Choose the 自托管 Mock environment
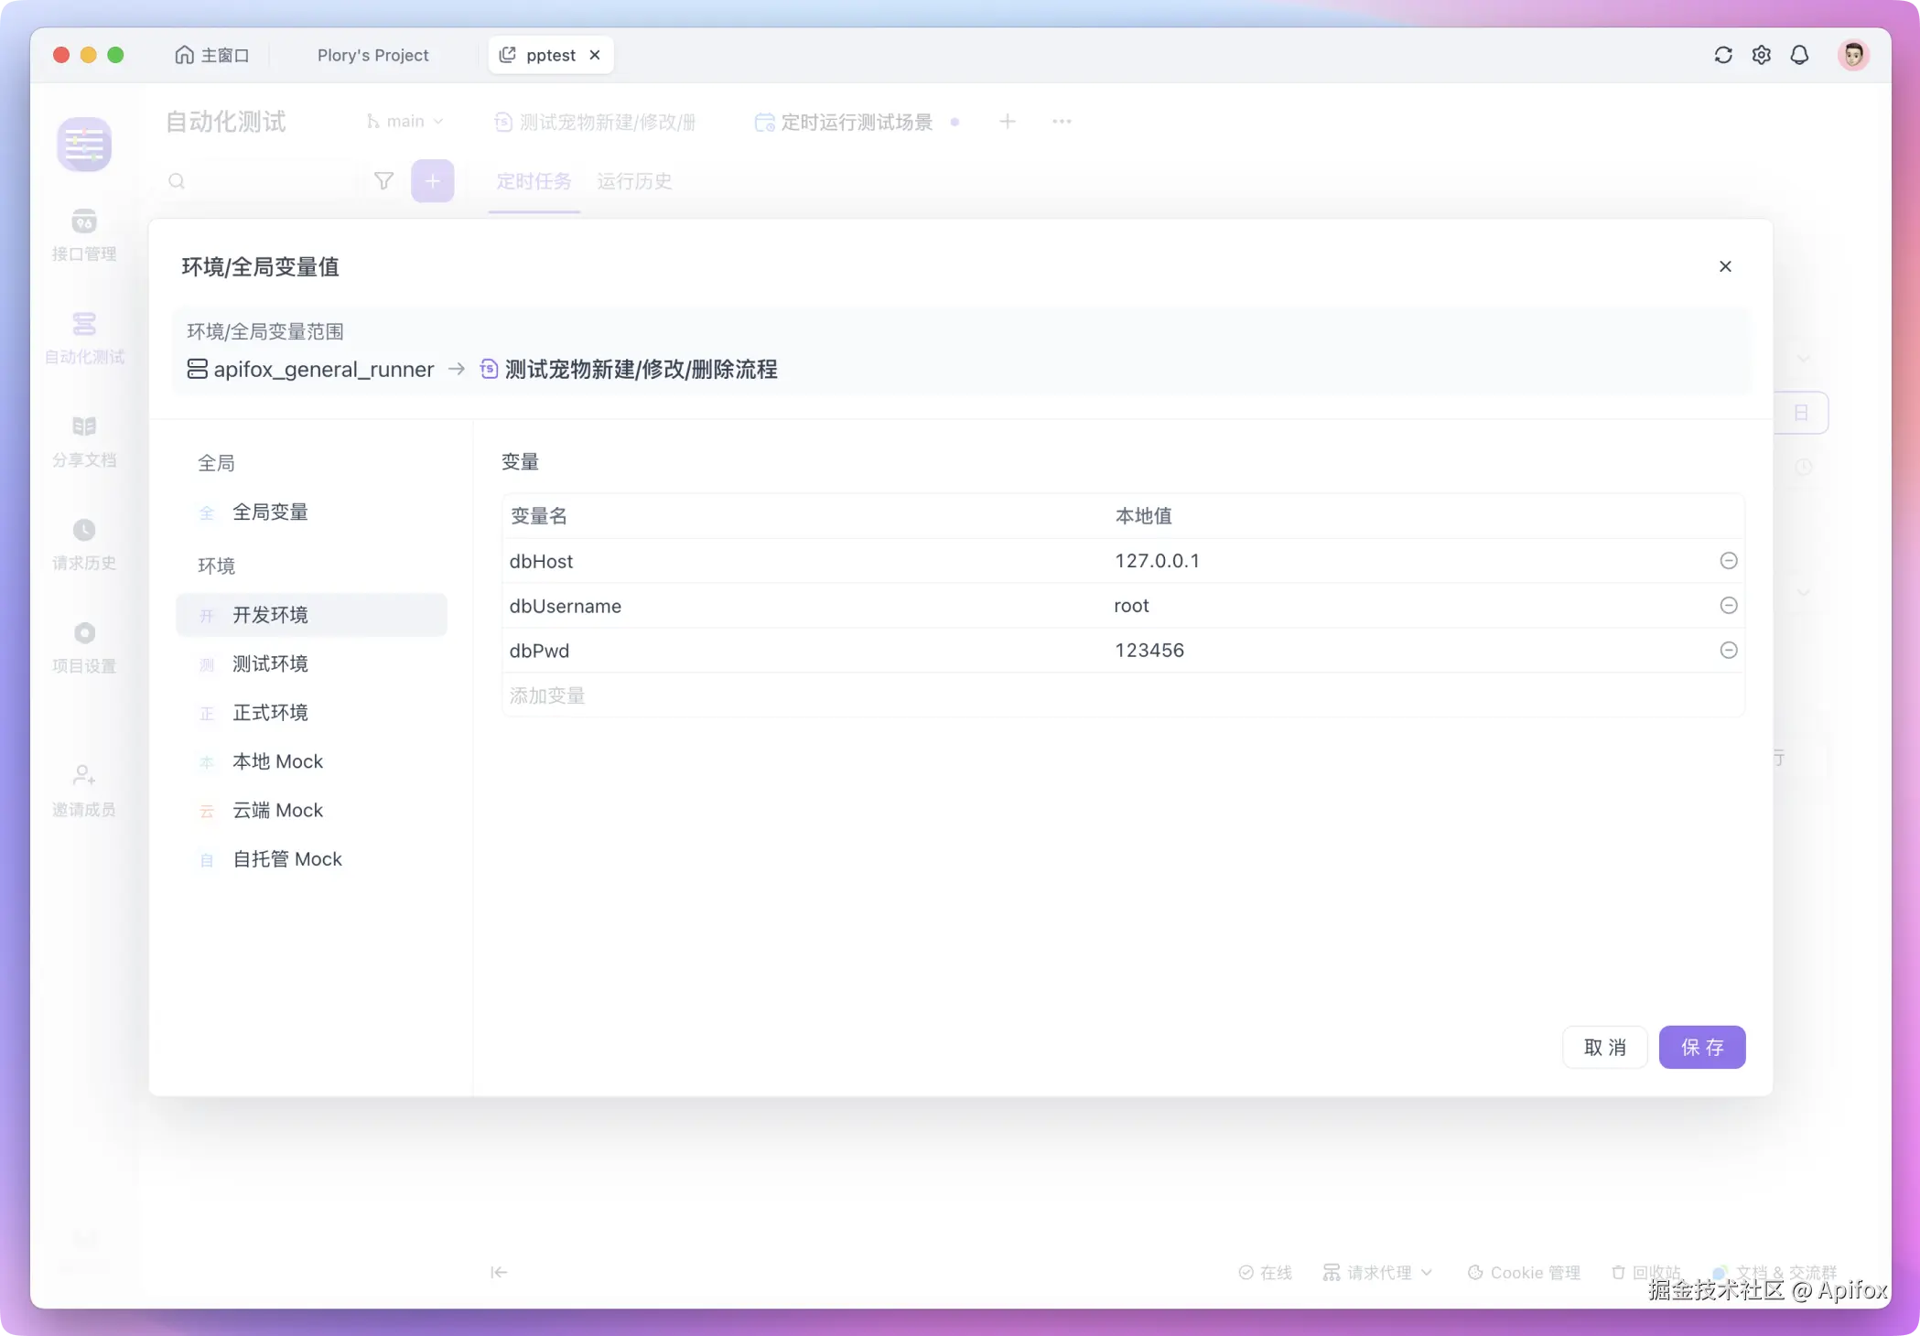1920x1336 pixels. click(286, 859)
